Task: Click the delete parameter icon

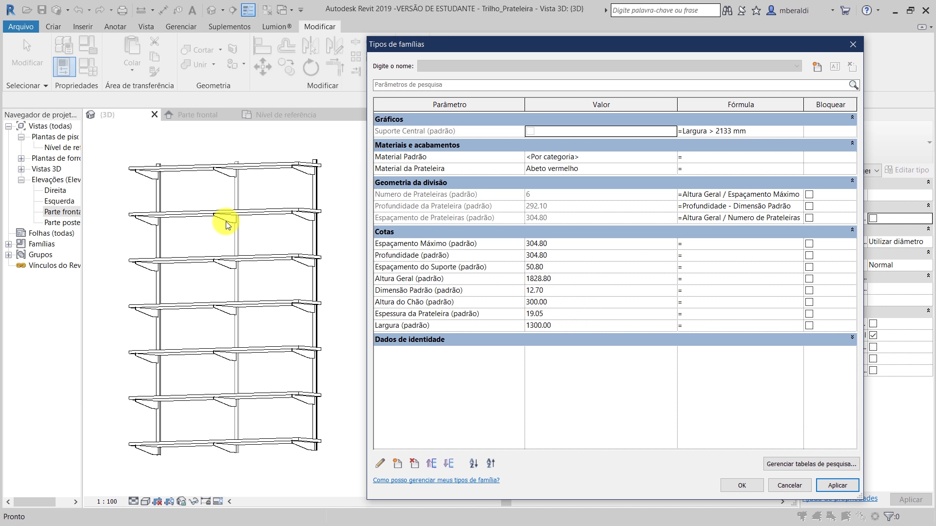Action: point(415,463)
